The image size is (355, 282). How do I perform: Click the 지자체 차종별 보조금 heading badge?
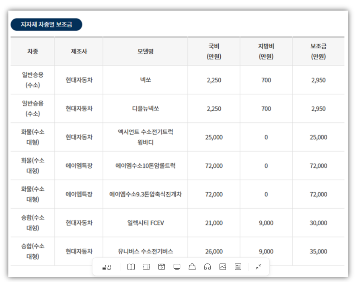coord(46,25)
